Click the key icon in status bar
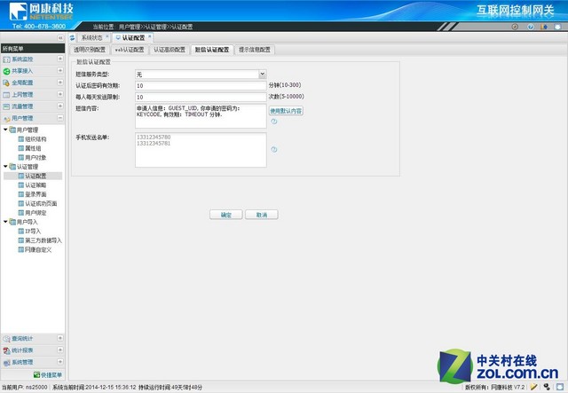568x393 pixels. pos(547,387)
